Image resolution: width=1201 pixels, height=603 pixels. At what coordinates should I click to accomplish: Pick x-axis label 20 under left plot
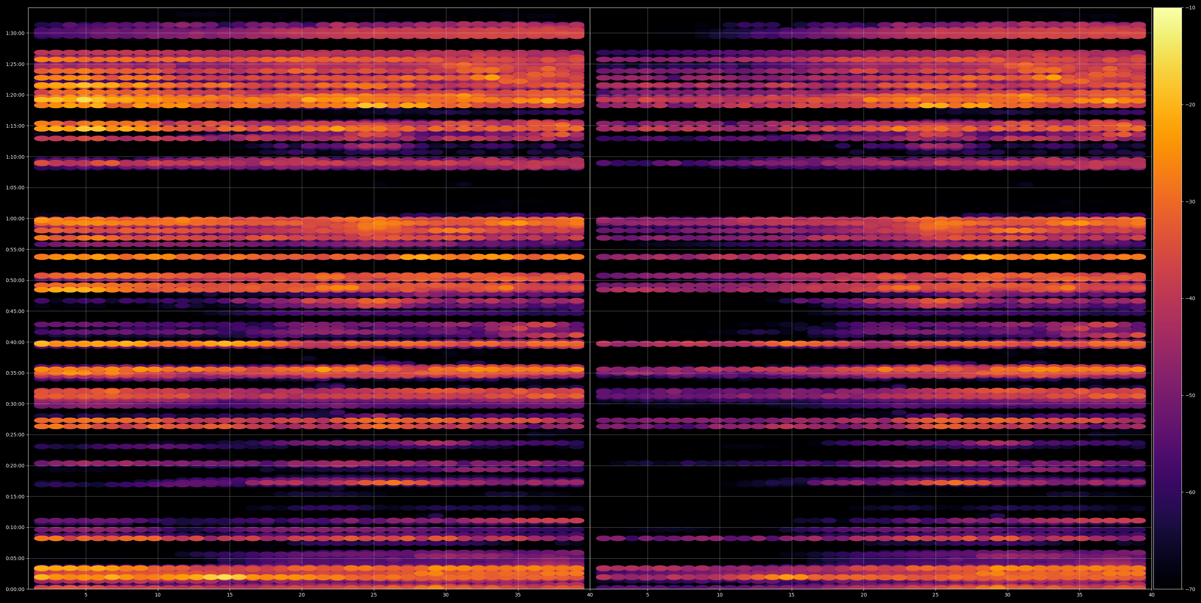[x=302, y=595]
